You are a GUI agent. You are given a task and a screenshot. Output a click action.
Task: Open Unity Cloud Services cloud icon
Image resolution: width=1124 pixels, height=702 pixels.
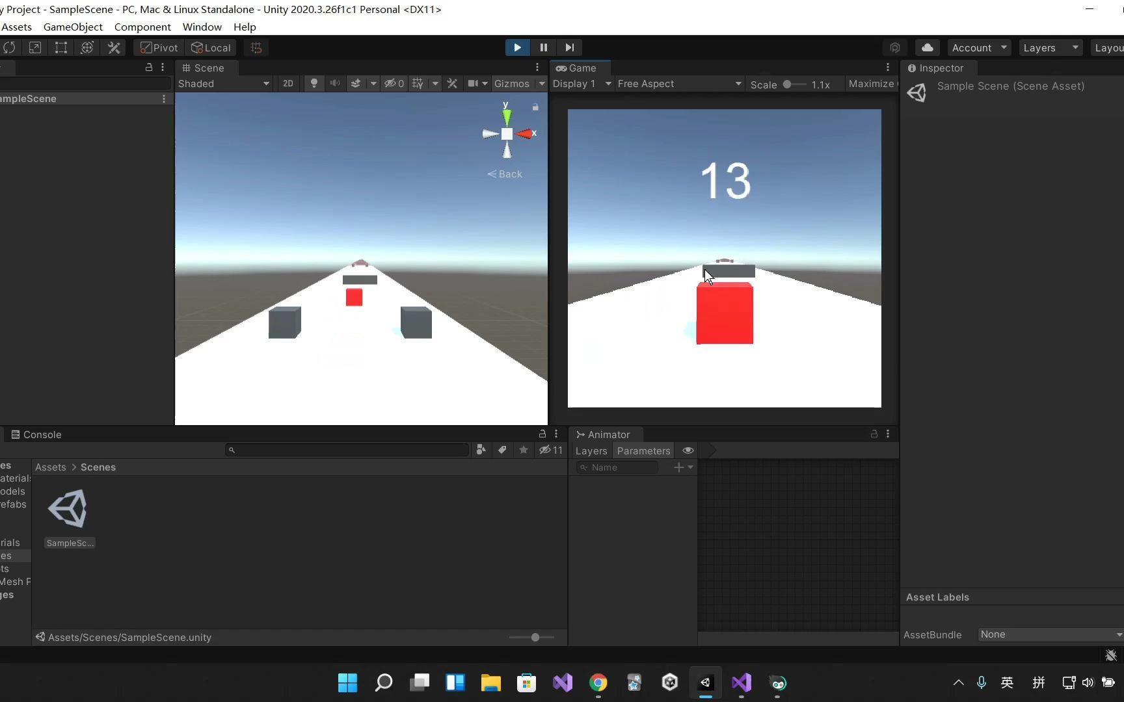click(x=927, y=47)
